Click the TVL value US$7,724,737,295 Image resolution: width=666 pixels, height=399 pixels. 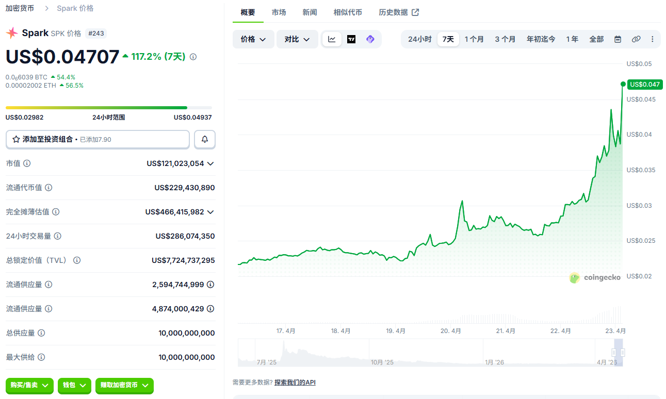point(183,260)
